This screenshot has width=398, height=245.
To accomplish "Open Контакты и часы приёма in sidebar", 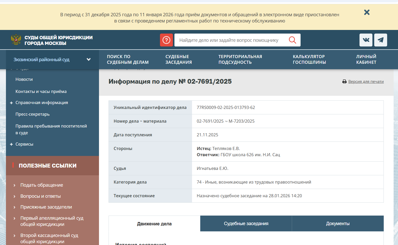I will [x=41, y=91].
